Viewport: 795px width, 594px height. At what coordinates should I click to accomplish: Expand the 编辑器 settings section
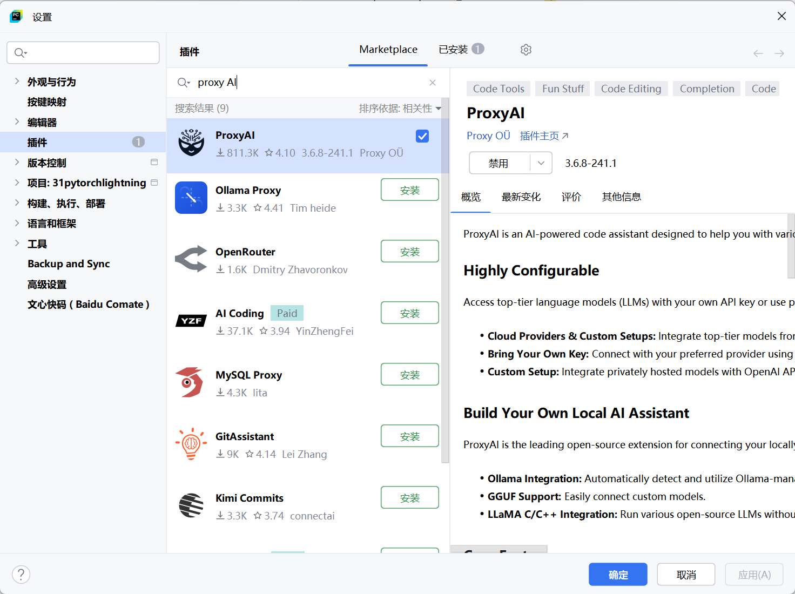[17, 122]
